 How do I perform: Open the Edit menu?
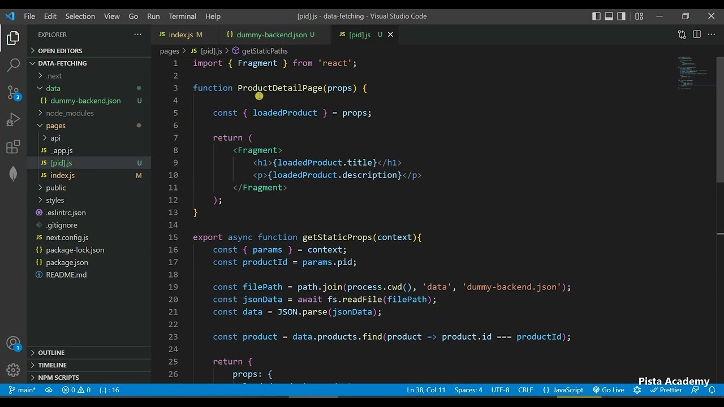(50, 16)
